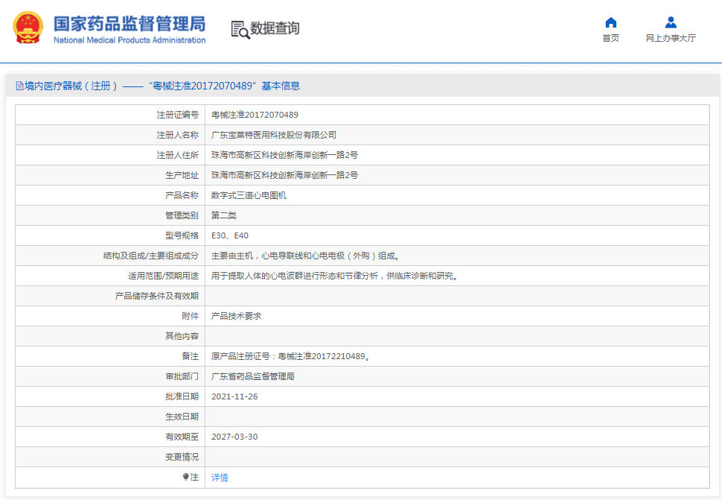722x500 pixels.
Task: Click the home icon above 首页
Action: pos(610,22)
